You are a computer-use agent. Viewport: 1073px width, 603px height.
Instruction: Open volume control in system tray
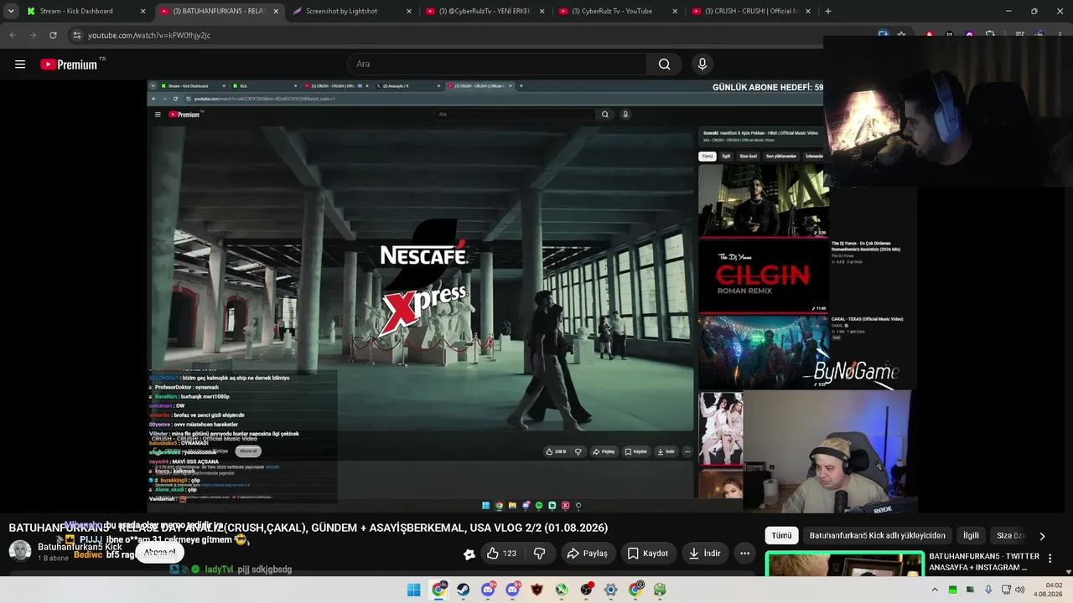[1020, 590]
